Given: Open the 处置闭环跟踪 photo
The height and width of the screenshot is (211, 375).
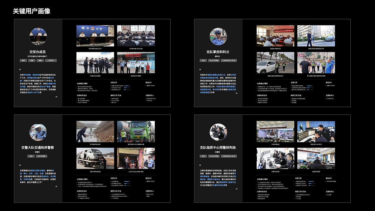Looking at the screenshot, I should pyautogui.click(x=316, y=158).
